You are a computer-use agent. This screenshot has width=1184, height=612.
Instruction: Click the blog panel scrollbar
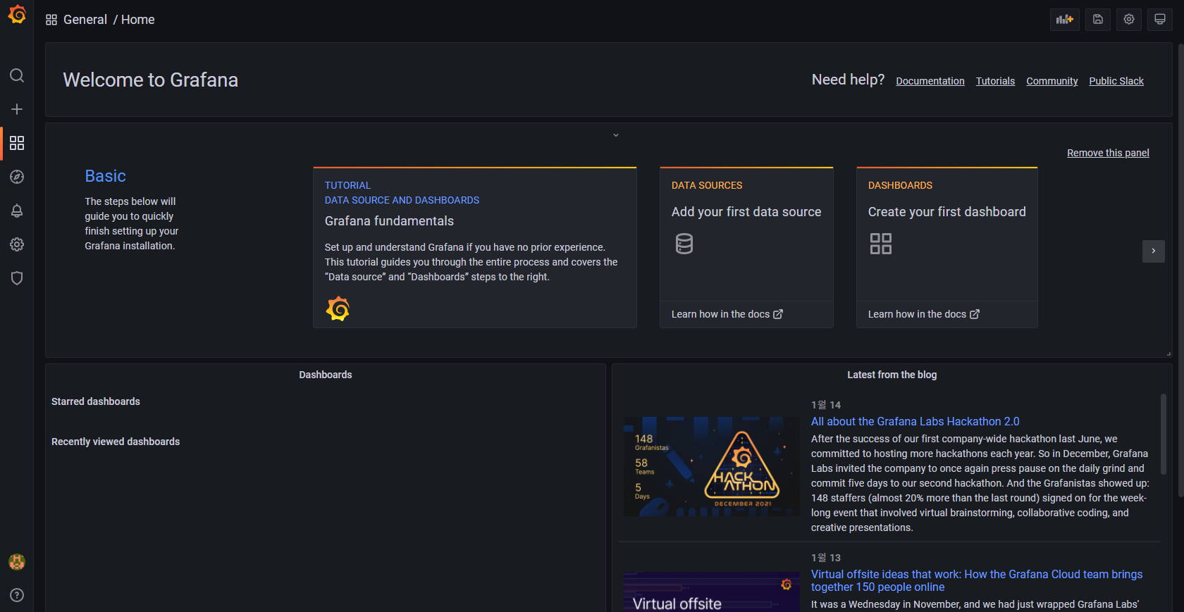[x=1164, y=434]
